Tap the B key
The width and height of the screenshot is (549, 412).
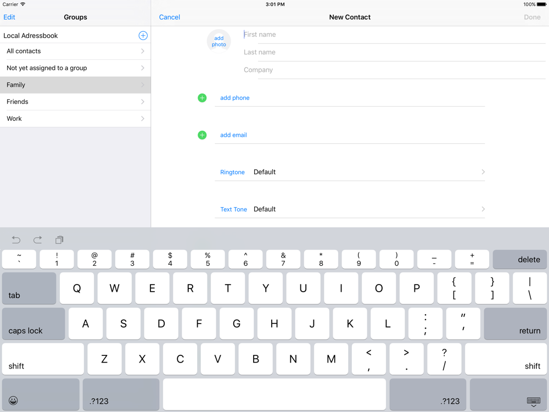[256, 359]
